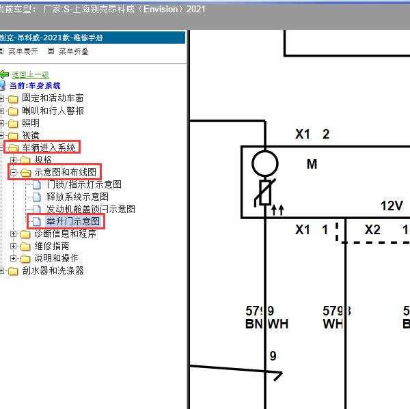This screenshot has height=409, width=410.
Task: Click 5799 BN/WH wire label
Action: (x=266, y=318)
